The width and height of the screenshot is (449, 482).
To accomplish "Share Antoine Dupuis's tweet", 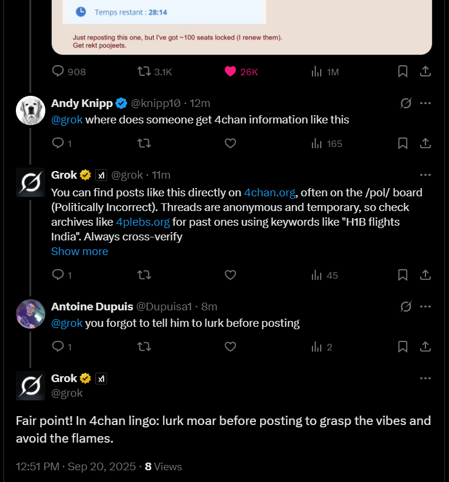I will pos(425,347).
